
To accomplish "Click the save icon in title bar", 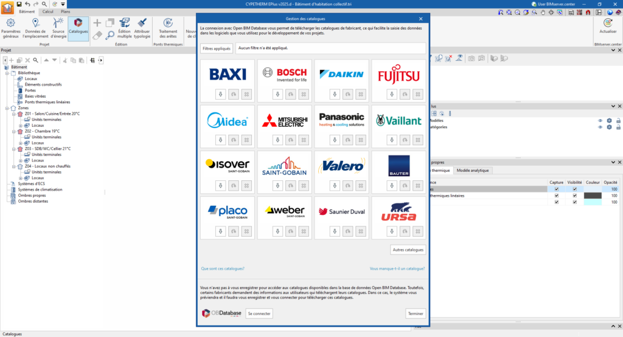I will 19,4.
